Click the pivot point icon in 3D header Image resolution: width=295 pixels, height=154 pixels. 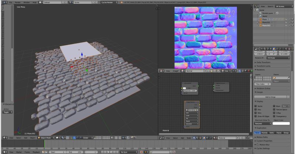click(63, 138)
